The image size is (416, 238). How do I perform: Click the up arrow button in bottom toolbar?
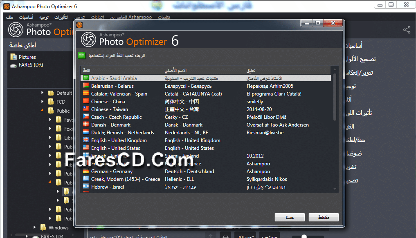tap(211, 236)
